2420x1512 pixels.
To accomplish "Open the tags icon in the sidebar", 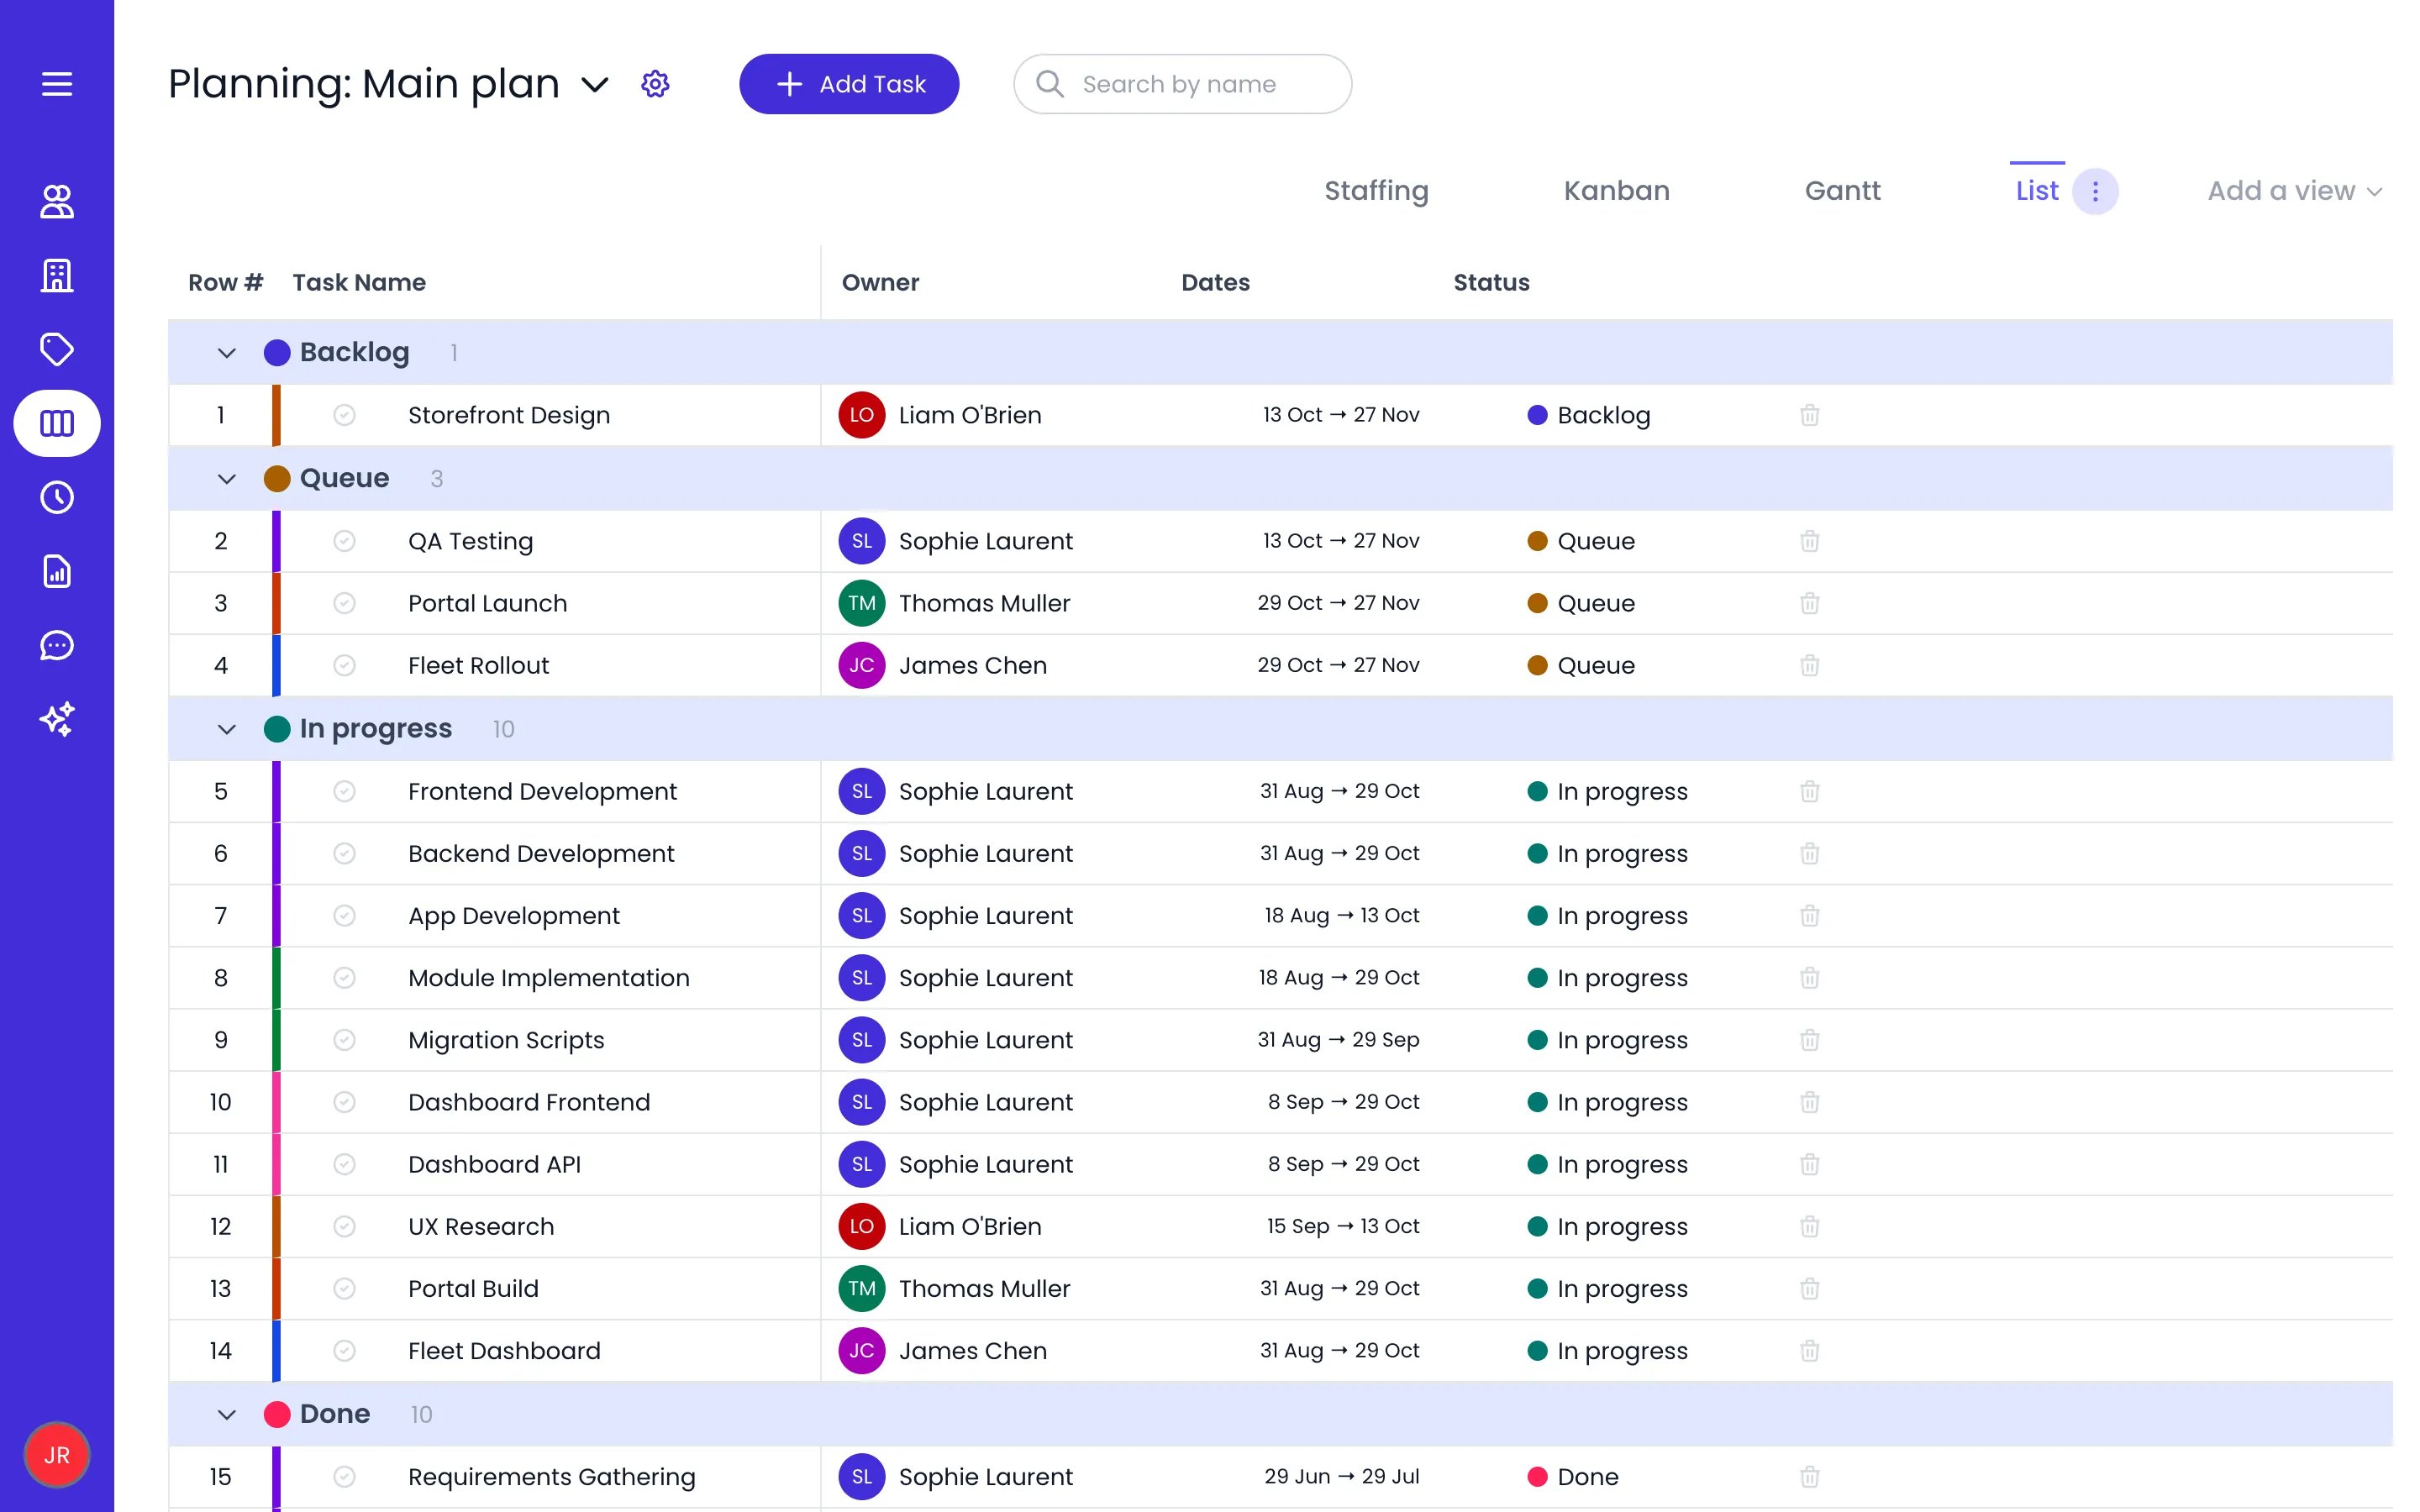I will tap(57, 349).
